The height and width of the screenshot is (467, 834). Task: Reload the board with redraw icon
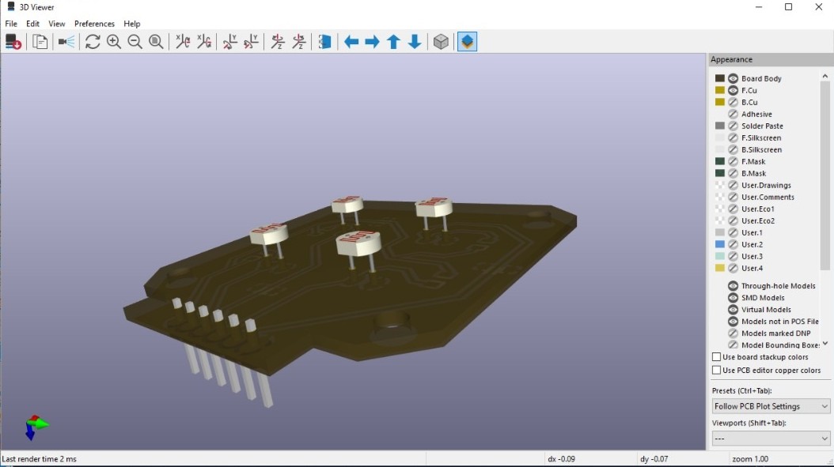point(93,41)
